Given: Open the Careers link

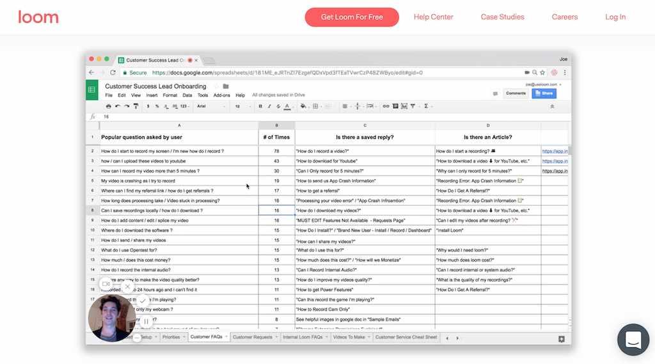Looking at the screenshot, I should pyautogui.click(x=564, y=17).
